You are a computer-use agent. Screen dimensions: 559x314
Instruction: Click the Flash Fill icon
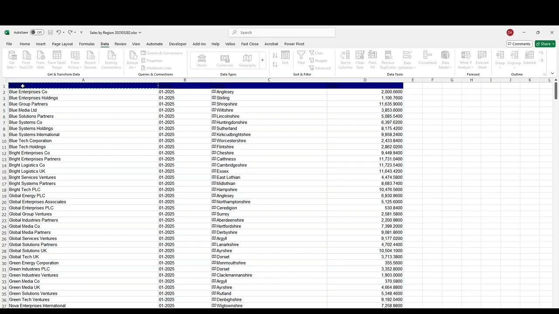point(373,60)
